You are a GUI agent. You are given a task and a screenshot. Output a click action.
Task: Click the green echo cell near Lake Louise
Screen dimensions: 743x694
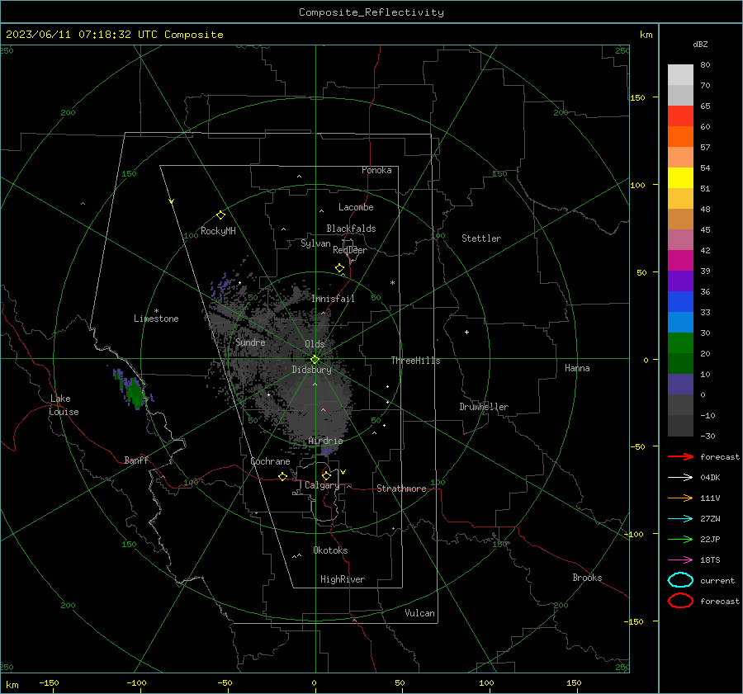coord(134,392)
